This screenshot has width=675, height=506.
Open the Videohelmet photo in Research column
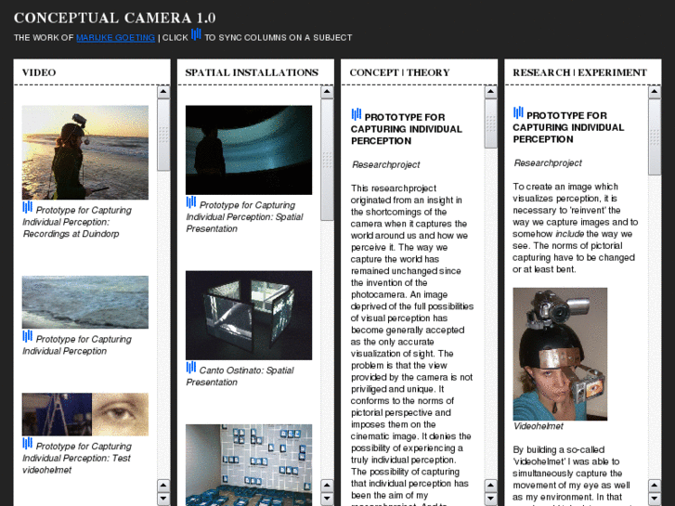(560, 354)
